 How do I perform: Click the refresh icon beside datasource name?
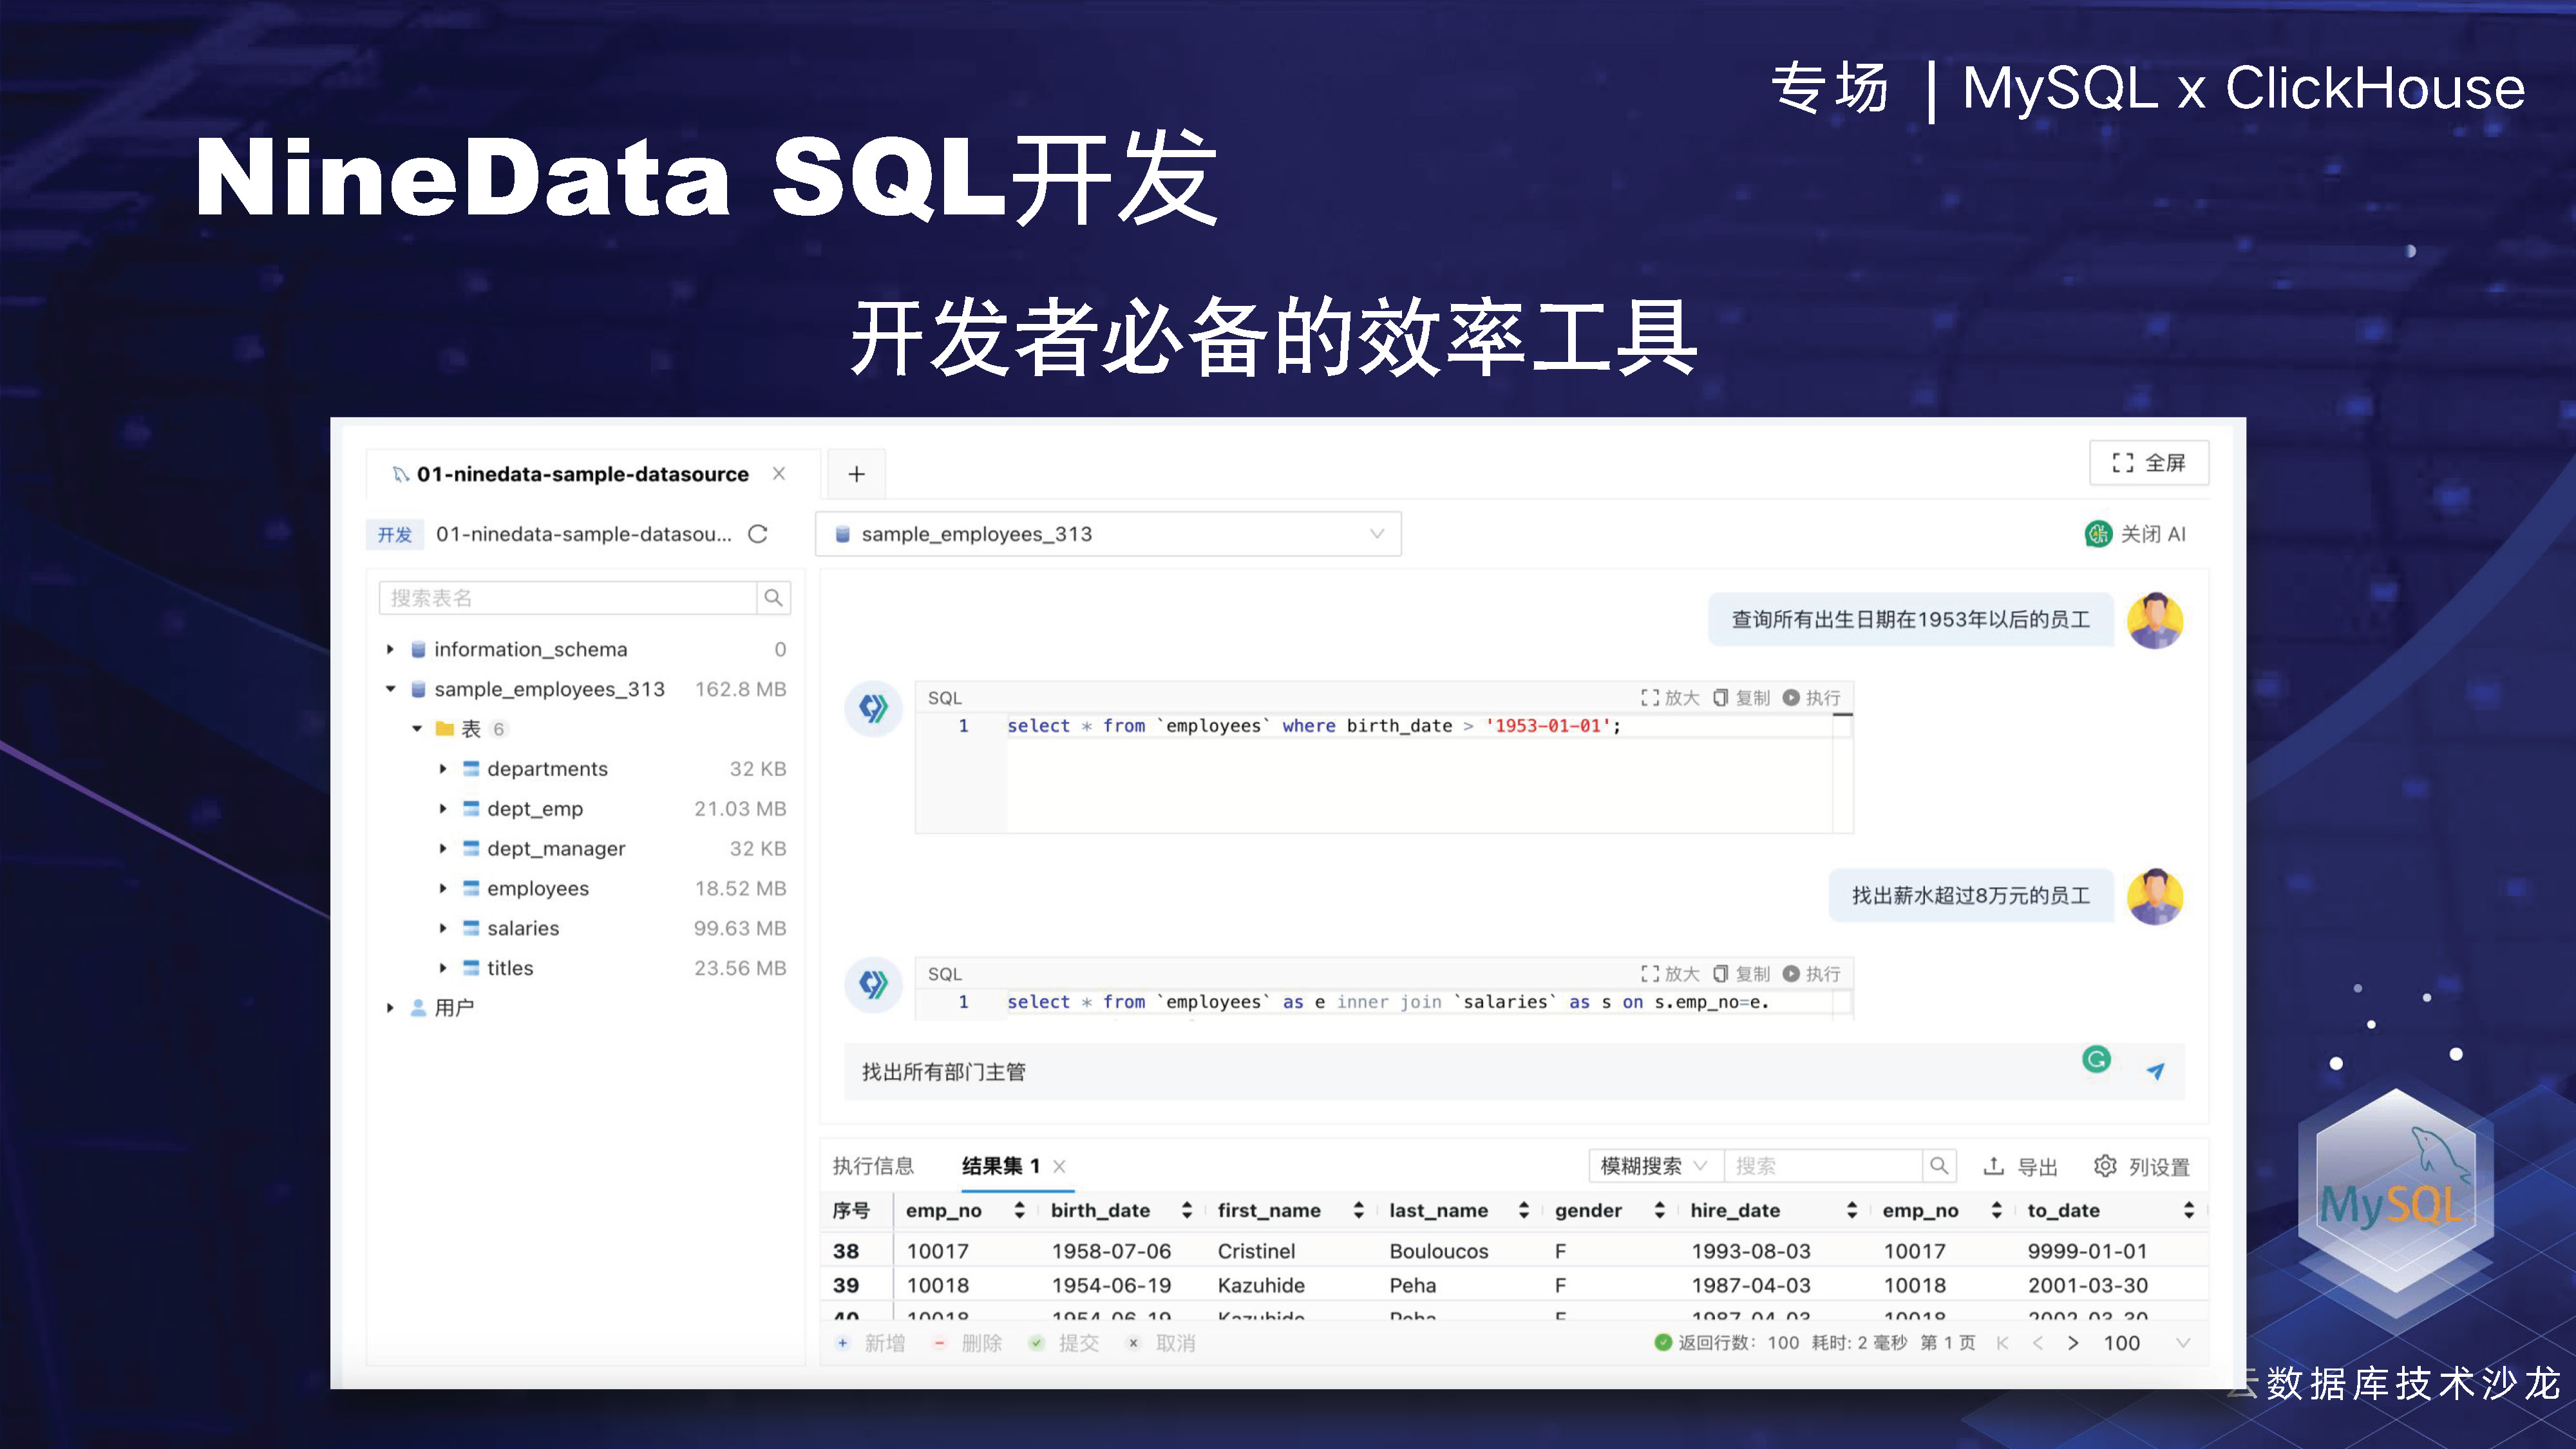[758, 534]
